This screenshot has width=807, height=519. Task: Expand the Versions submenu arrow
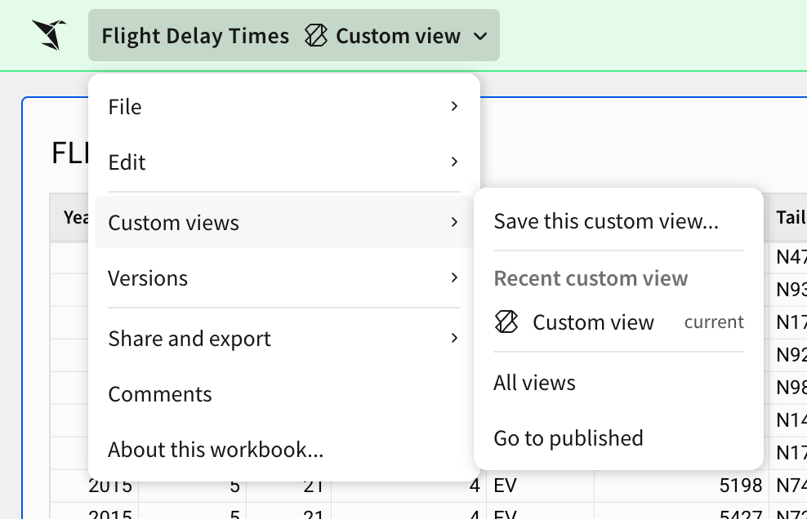(x=454, y=278)
